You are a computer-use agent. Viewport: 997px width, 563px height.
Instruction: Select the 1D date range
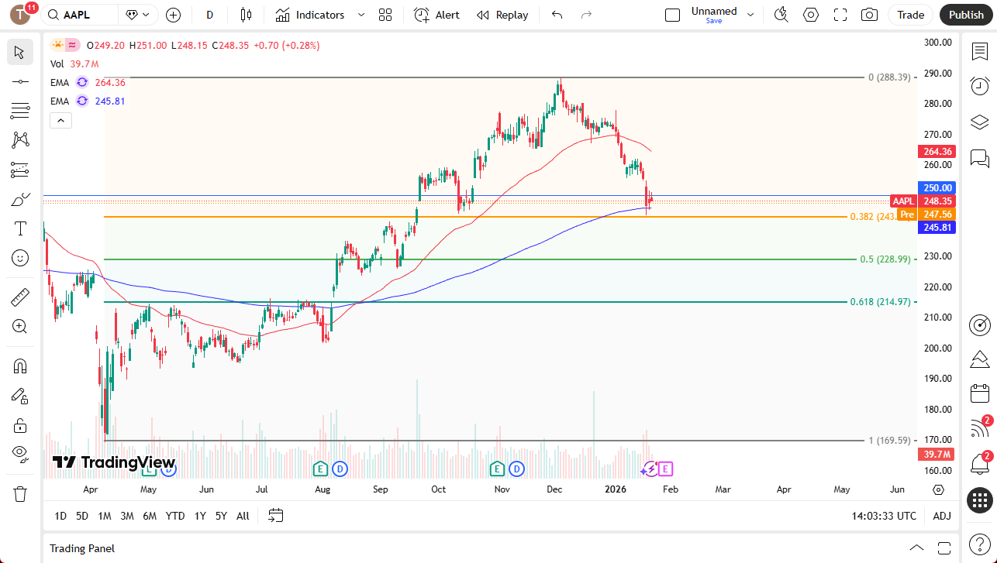coord(60,516)
